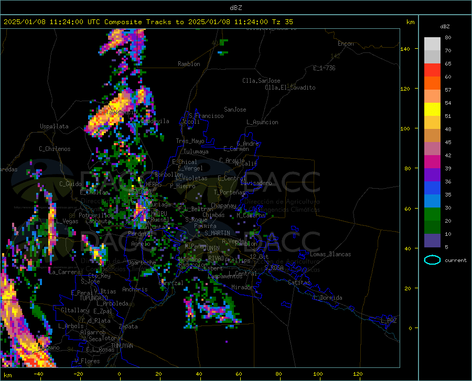Viewport: 472px width, 381px height.
Task: Click the 'L_Vegas' map label
Action: click(x=67, y=221)
